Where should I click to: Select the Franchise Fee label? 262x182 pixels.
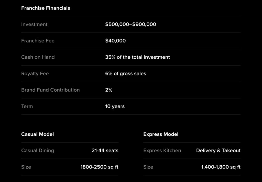pos(38,41)
